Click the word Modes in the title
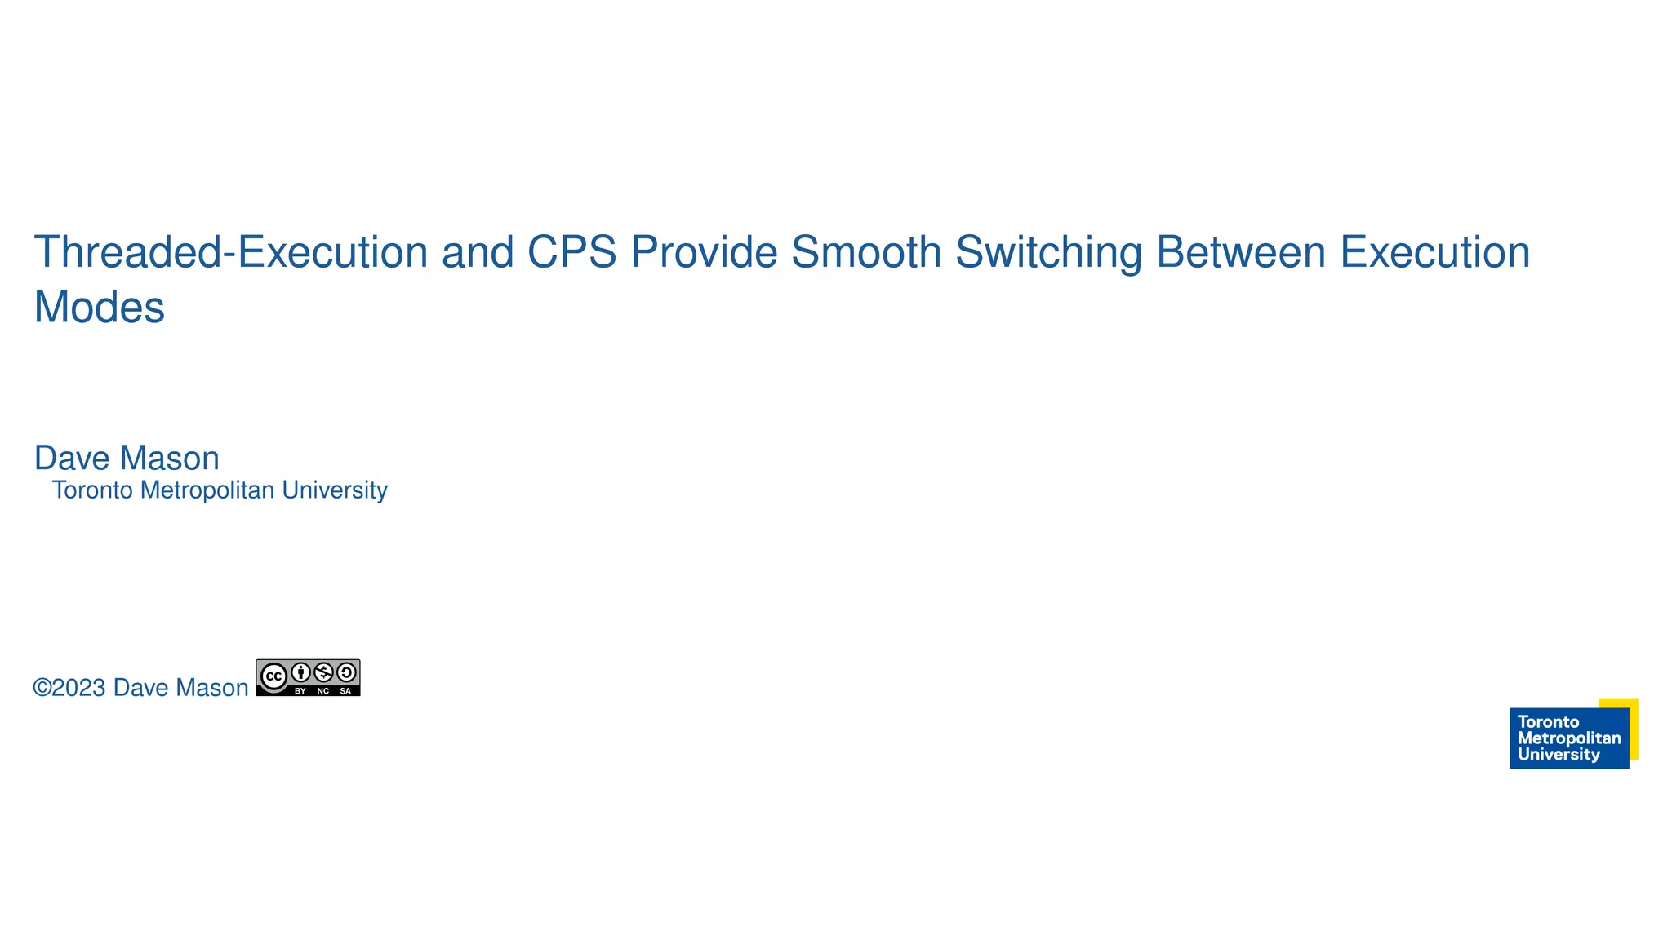 pyautogui.click(x=100, y=308)
